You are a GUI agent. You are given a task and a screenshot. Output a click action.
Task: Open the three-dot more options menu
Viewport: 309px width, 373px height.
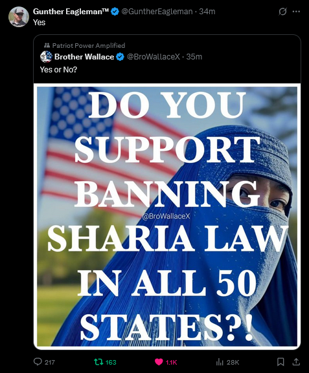point(296,12)
